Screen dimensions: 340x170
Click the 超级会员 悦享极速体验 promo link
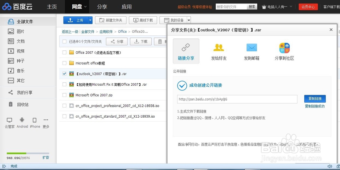[x=195, y=7]
